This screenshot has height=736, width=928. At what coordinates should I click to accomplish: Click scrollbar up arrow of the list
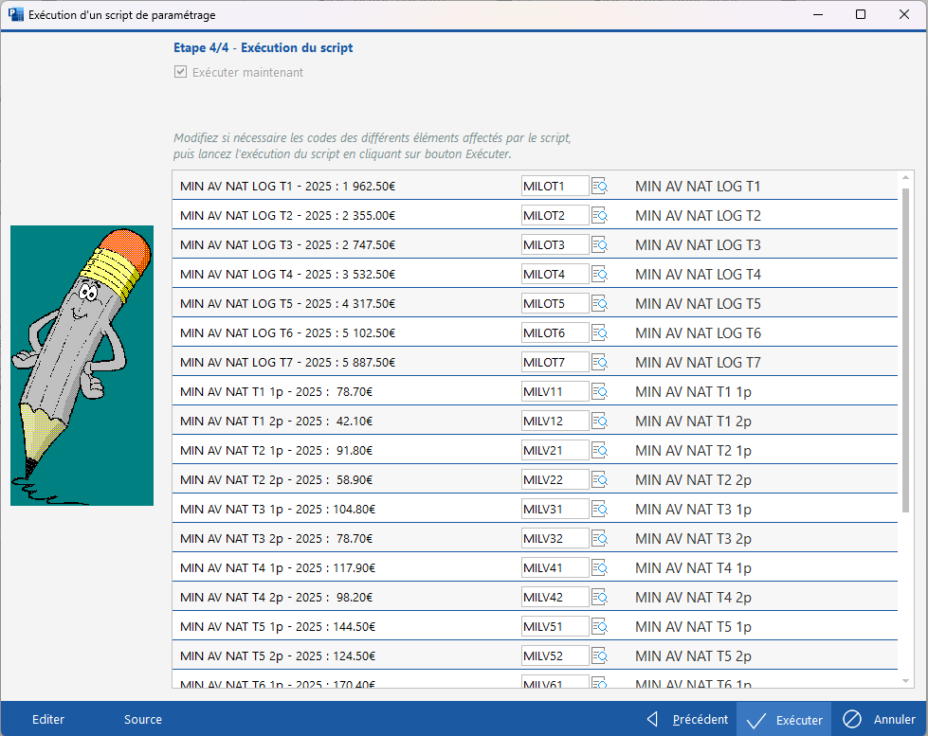point(905,179)
